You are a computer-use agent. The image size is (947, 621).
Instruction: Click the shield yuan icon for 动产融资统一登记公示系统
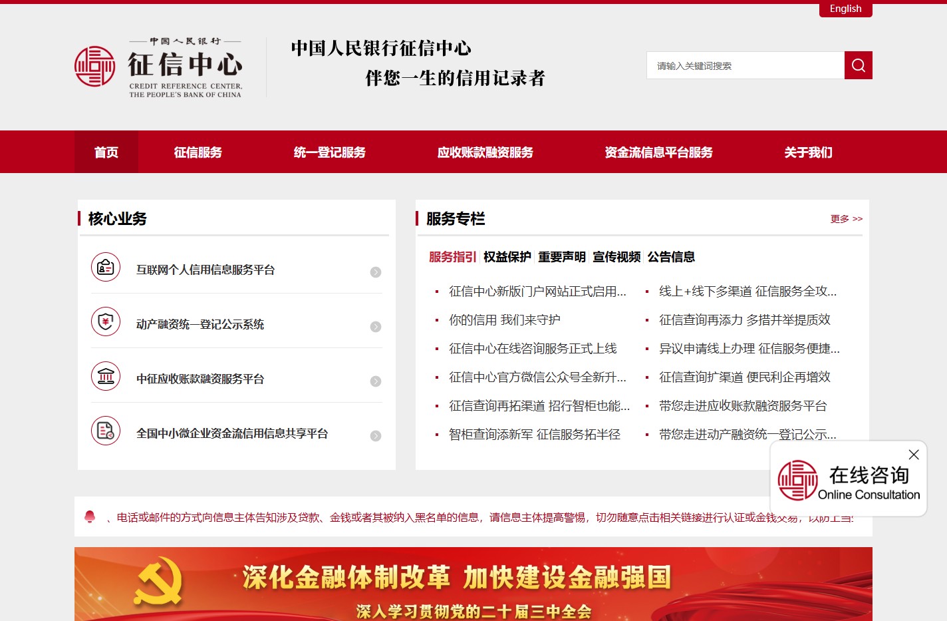[x=106, y=322]
